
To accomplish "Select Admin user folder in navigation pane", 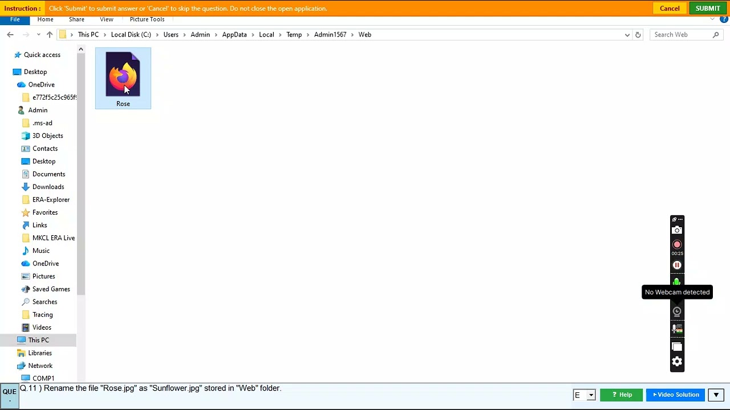I will tap(38, 110).
